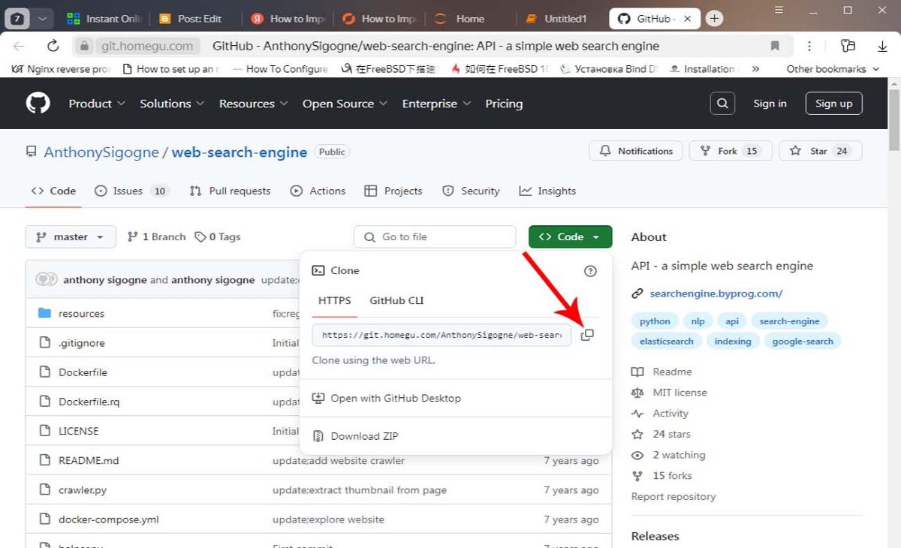
Task: Expand the Enterprise menu
Action: click(x=436, y=104)
